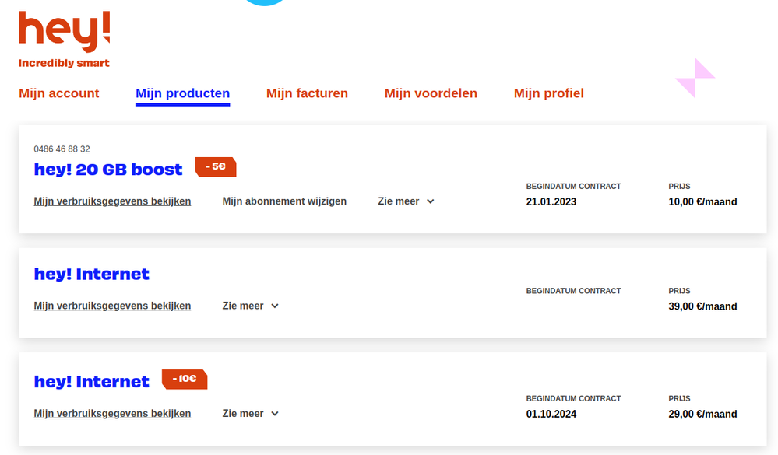
Task: View usage data for 20 GB boost
Action: pos(112,201)
